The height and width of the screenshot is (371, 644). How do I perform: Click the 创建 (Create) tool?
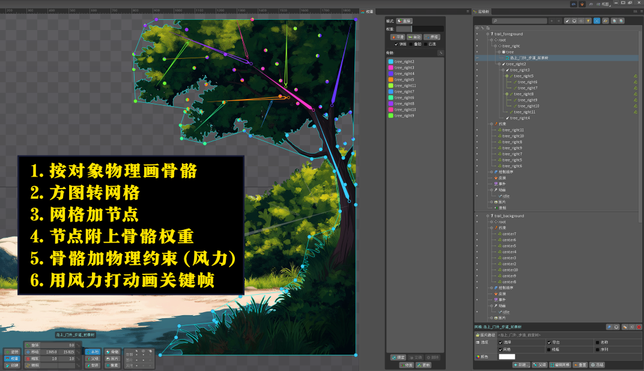tap(12, 365)
